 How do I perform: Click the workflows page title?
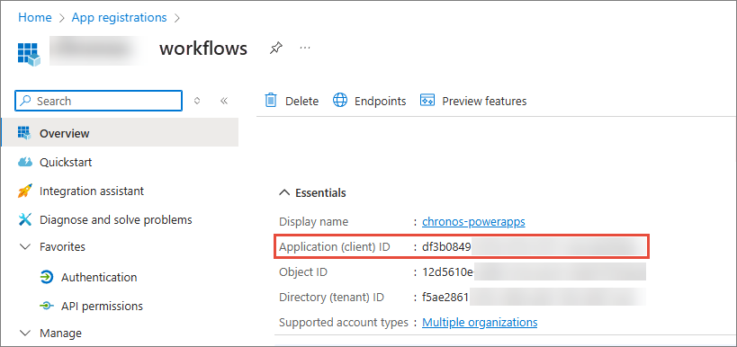coord(203,49)
